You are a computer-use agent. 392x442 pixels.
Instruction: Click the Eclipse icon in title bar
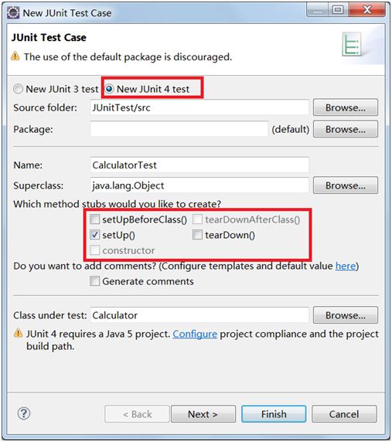click(13, 12)
